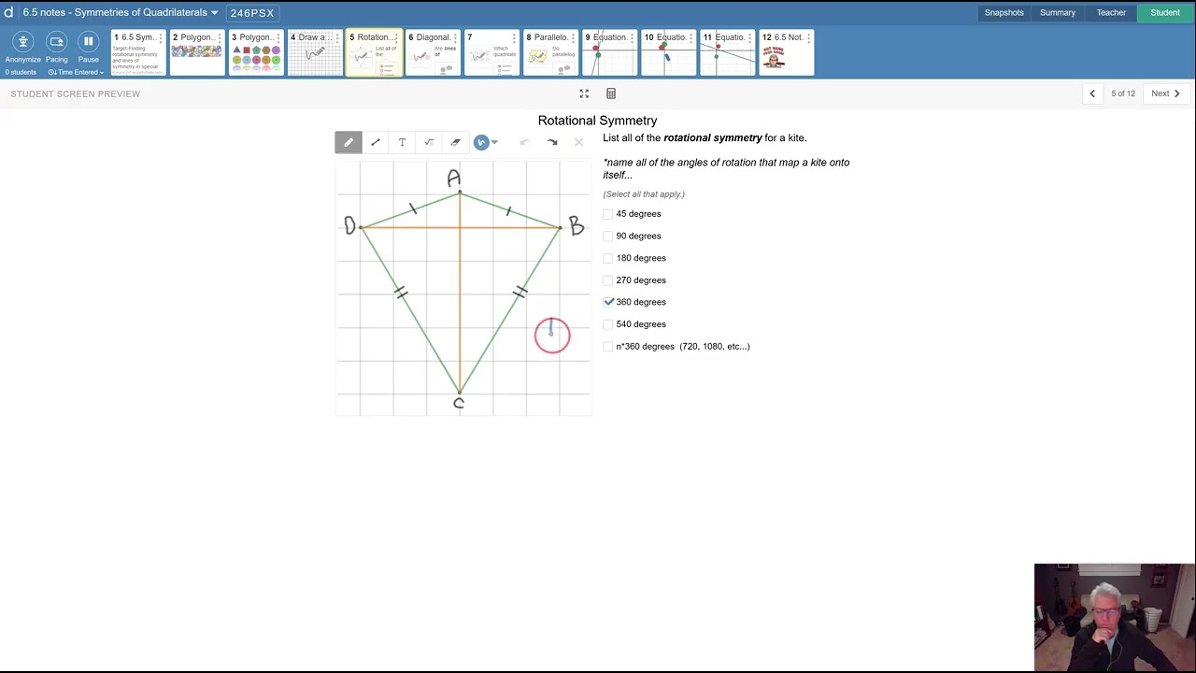
Task: Open screen 12 6.5 Notes thumbnail
Action: (x=786, y=52)
